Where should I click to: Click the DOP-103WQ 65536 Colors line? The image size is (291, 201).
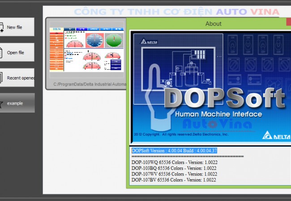(175, 162)
